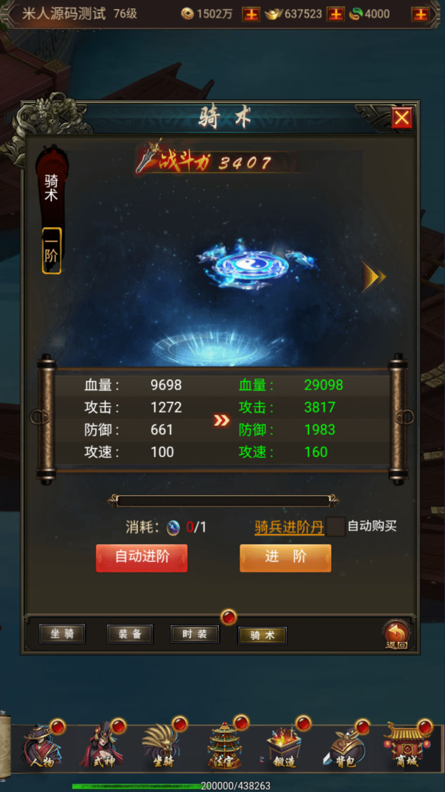The width and height of the screenshot is (445, 792).
Task: Open the 武神 warrior icon
Action: [x=103, y=746]
